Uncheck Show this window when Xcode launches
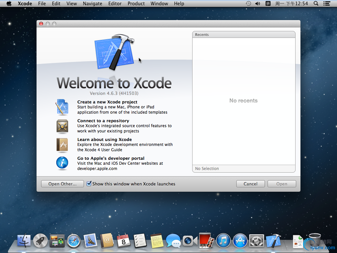337x253 pixels. 89,184
